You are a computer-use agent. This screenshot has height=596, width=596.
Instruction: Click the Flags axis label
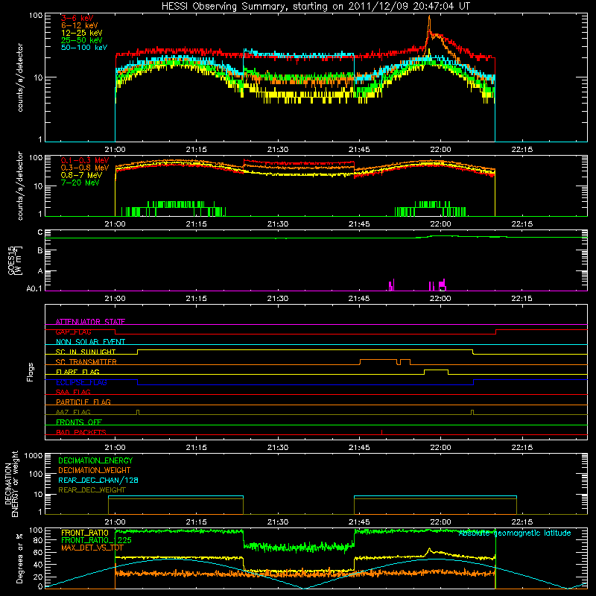[x=31, y=372]
